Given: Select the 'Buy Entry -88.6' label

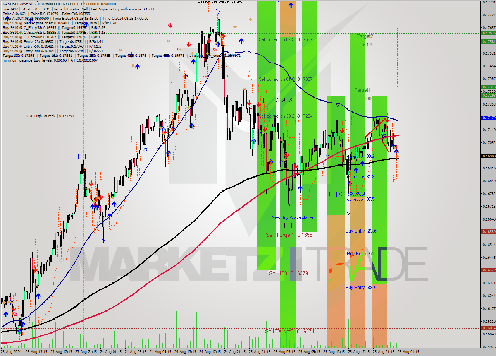Looking at the screenshot, I should (x=361, y=288).
